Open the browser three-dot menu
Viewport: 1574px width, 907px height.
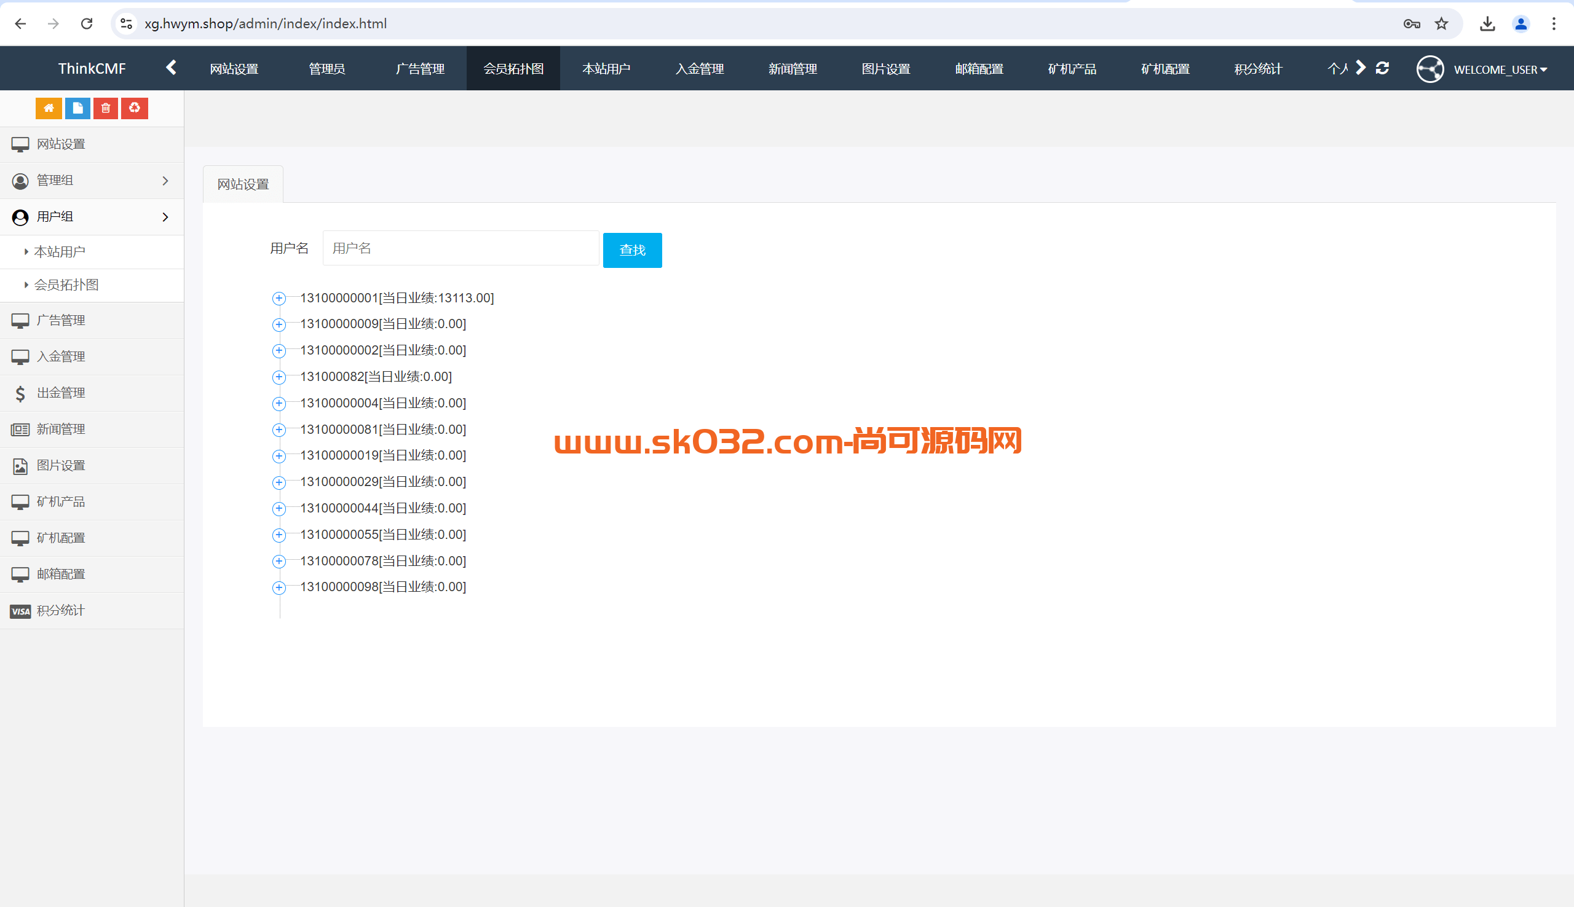point(1554,24)
